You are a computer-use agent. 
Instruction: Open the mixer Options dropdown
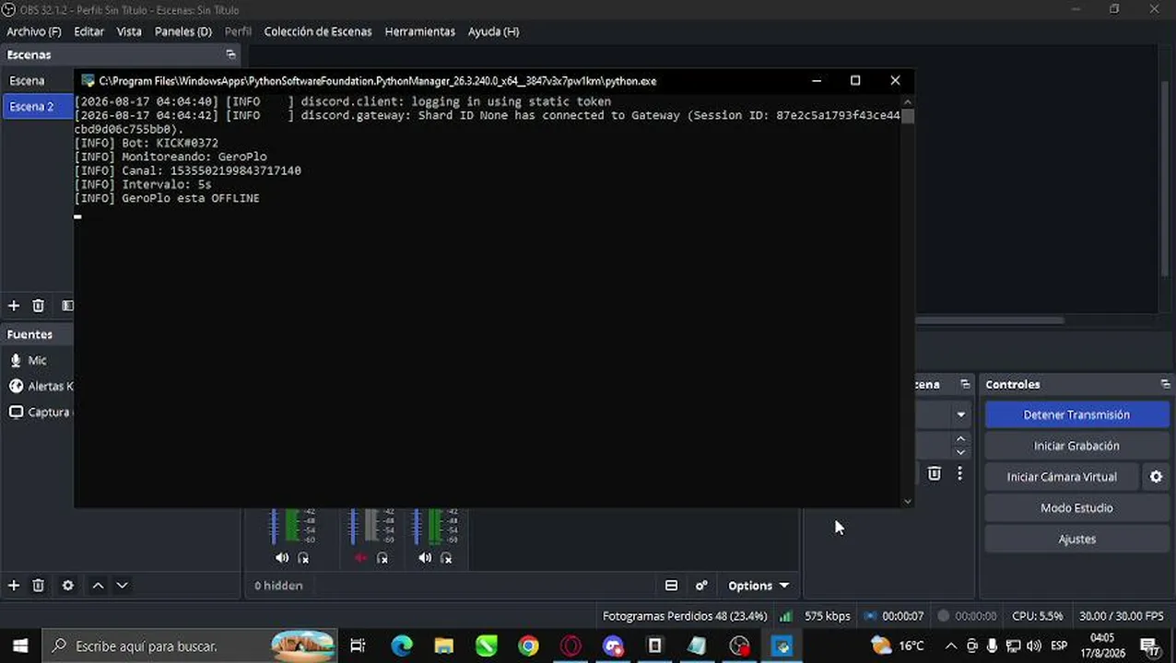pyautogui.click(x=759, y=586)
